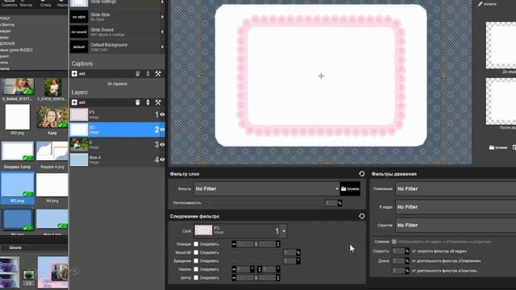This screenshot has width=516, height=290.
Task: Select layer P3 in Layers list
Action: [117, 114]
